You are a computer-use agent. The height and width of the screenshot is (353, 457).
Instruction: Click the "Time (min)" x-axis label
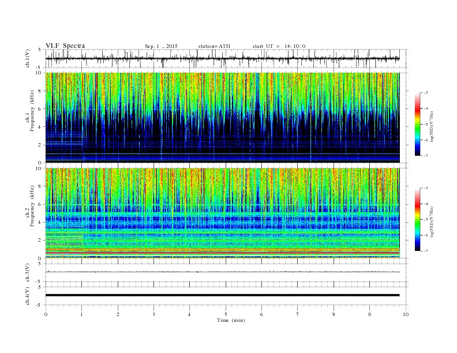pyautogui.click(x=231, y=320)
